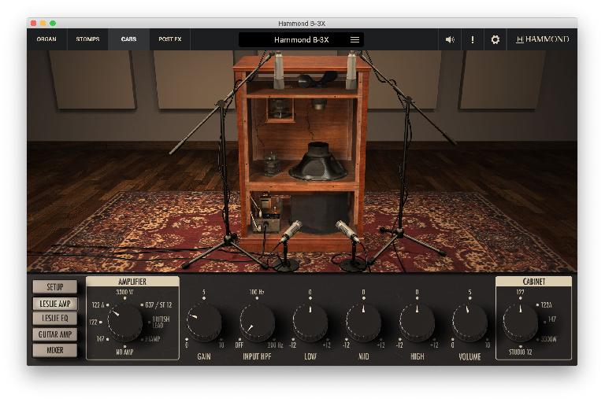605x402 pixels.
Task: Click the MID EQ knob
Action: coord(363,323)
